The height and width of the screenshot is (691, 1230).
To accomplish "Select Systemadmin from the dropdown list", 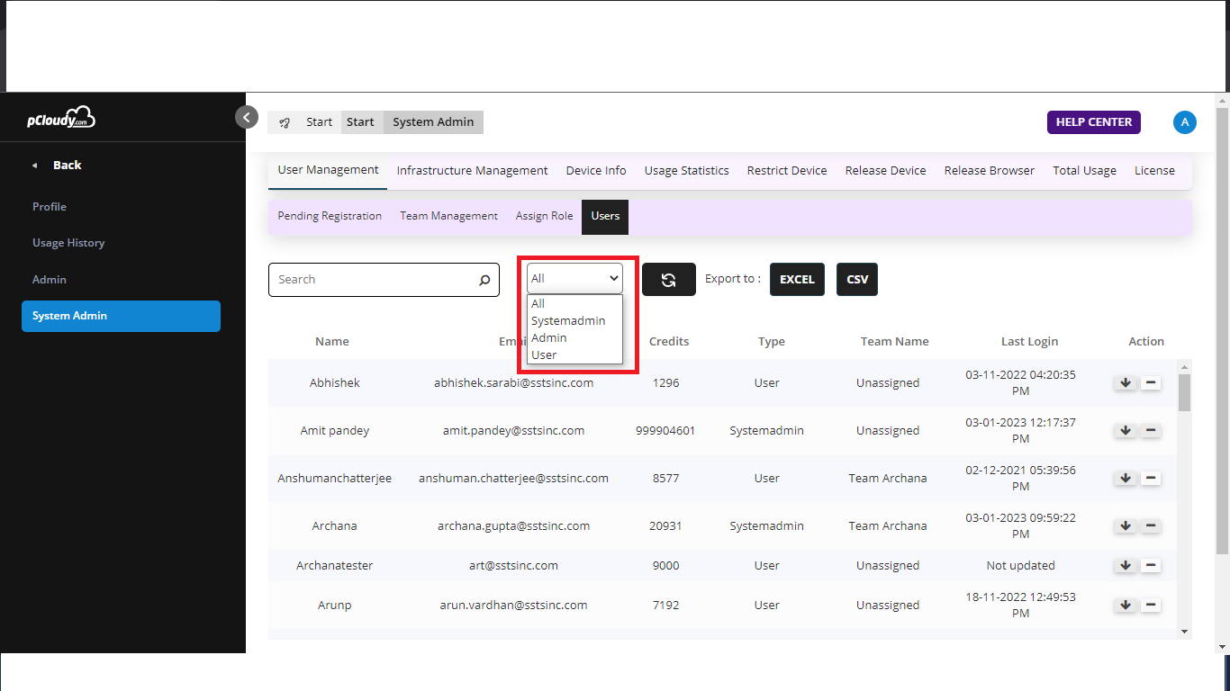I will tap(568, 321).
